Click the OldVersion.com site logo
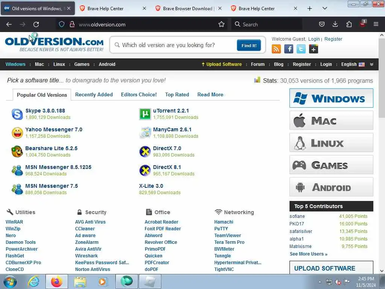This screenshot has height=289, width=385. click(x=54, y=44)
